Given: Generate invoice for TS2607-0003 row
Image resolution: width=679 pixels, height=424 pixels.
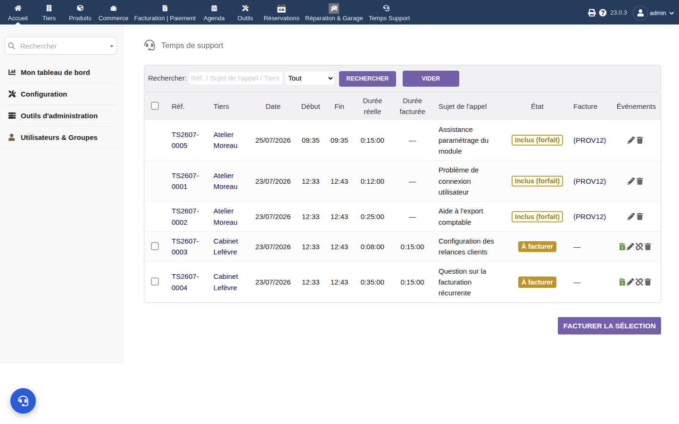Looking at the screenshot, I should 622,247.
